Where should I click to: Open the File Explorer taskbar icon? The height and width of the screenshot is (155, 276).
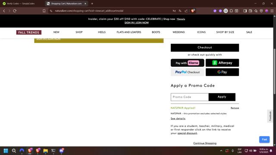46,151
